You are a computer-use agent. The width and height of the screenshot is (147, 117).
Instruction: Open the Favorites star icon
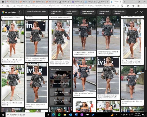(x=128, y=6)
